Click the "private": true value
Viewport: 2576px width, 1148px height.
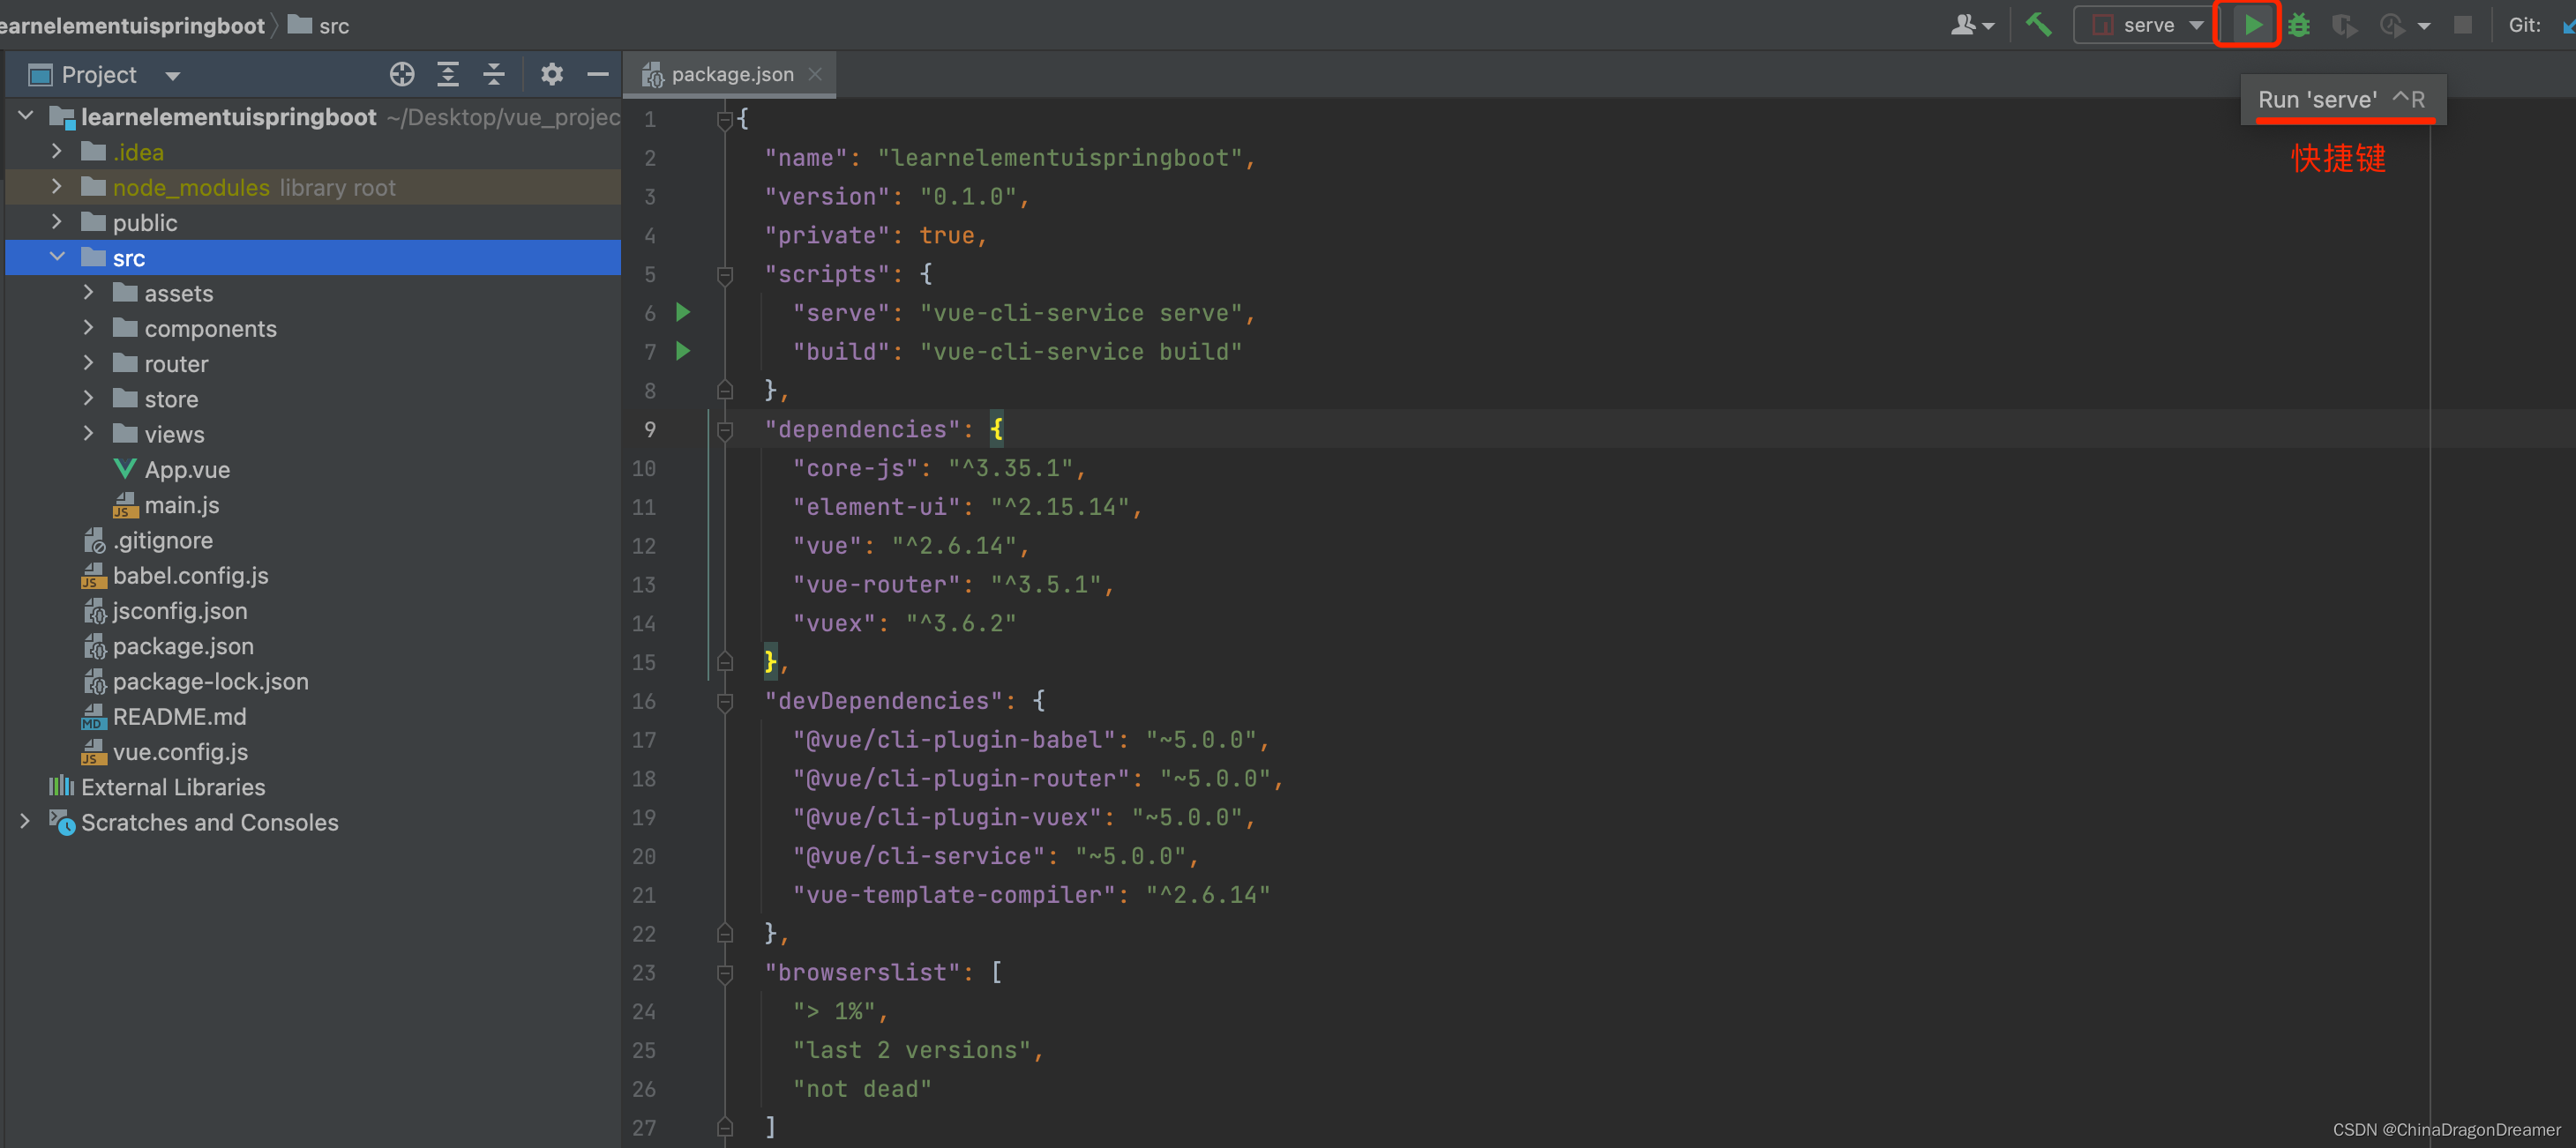(946, 235)
